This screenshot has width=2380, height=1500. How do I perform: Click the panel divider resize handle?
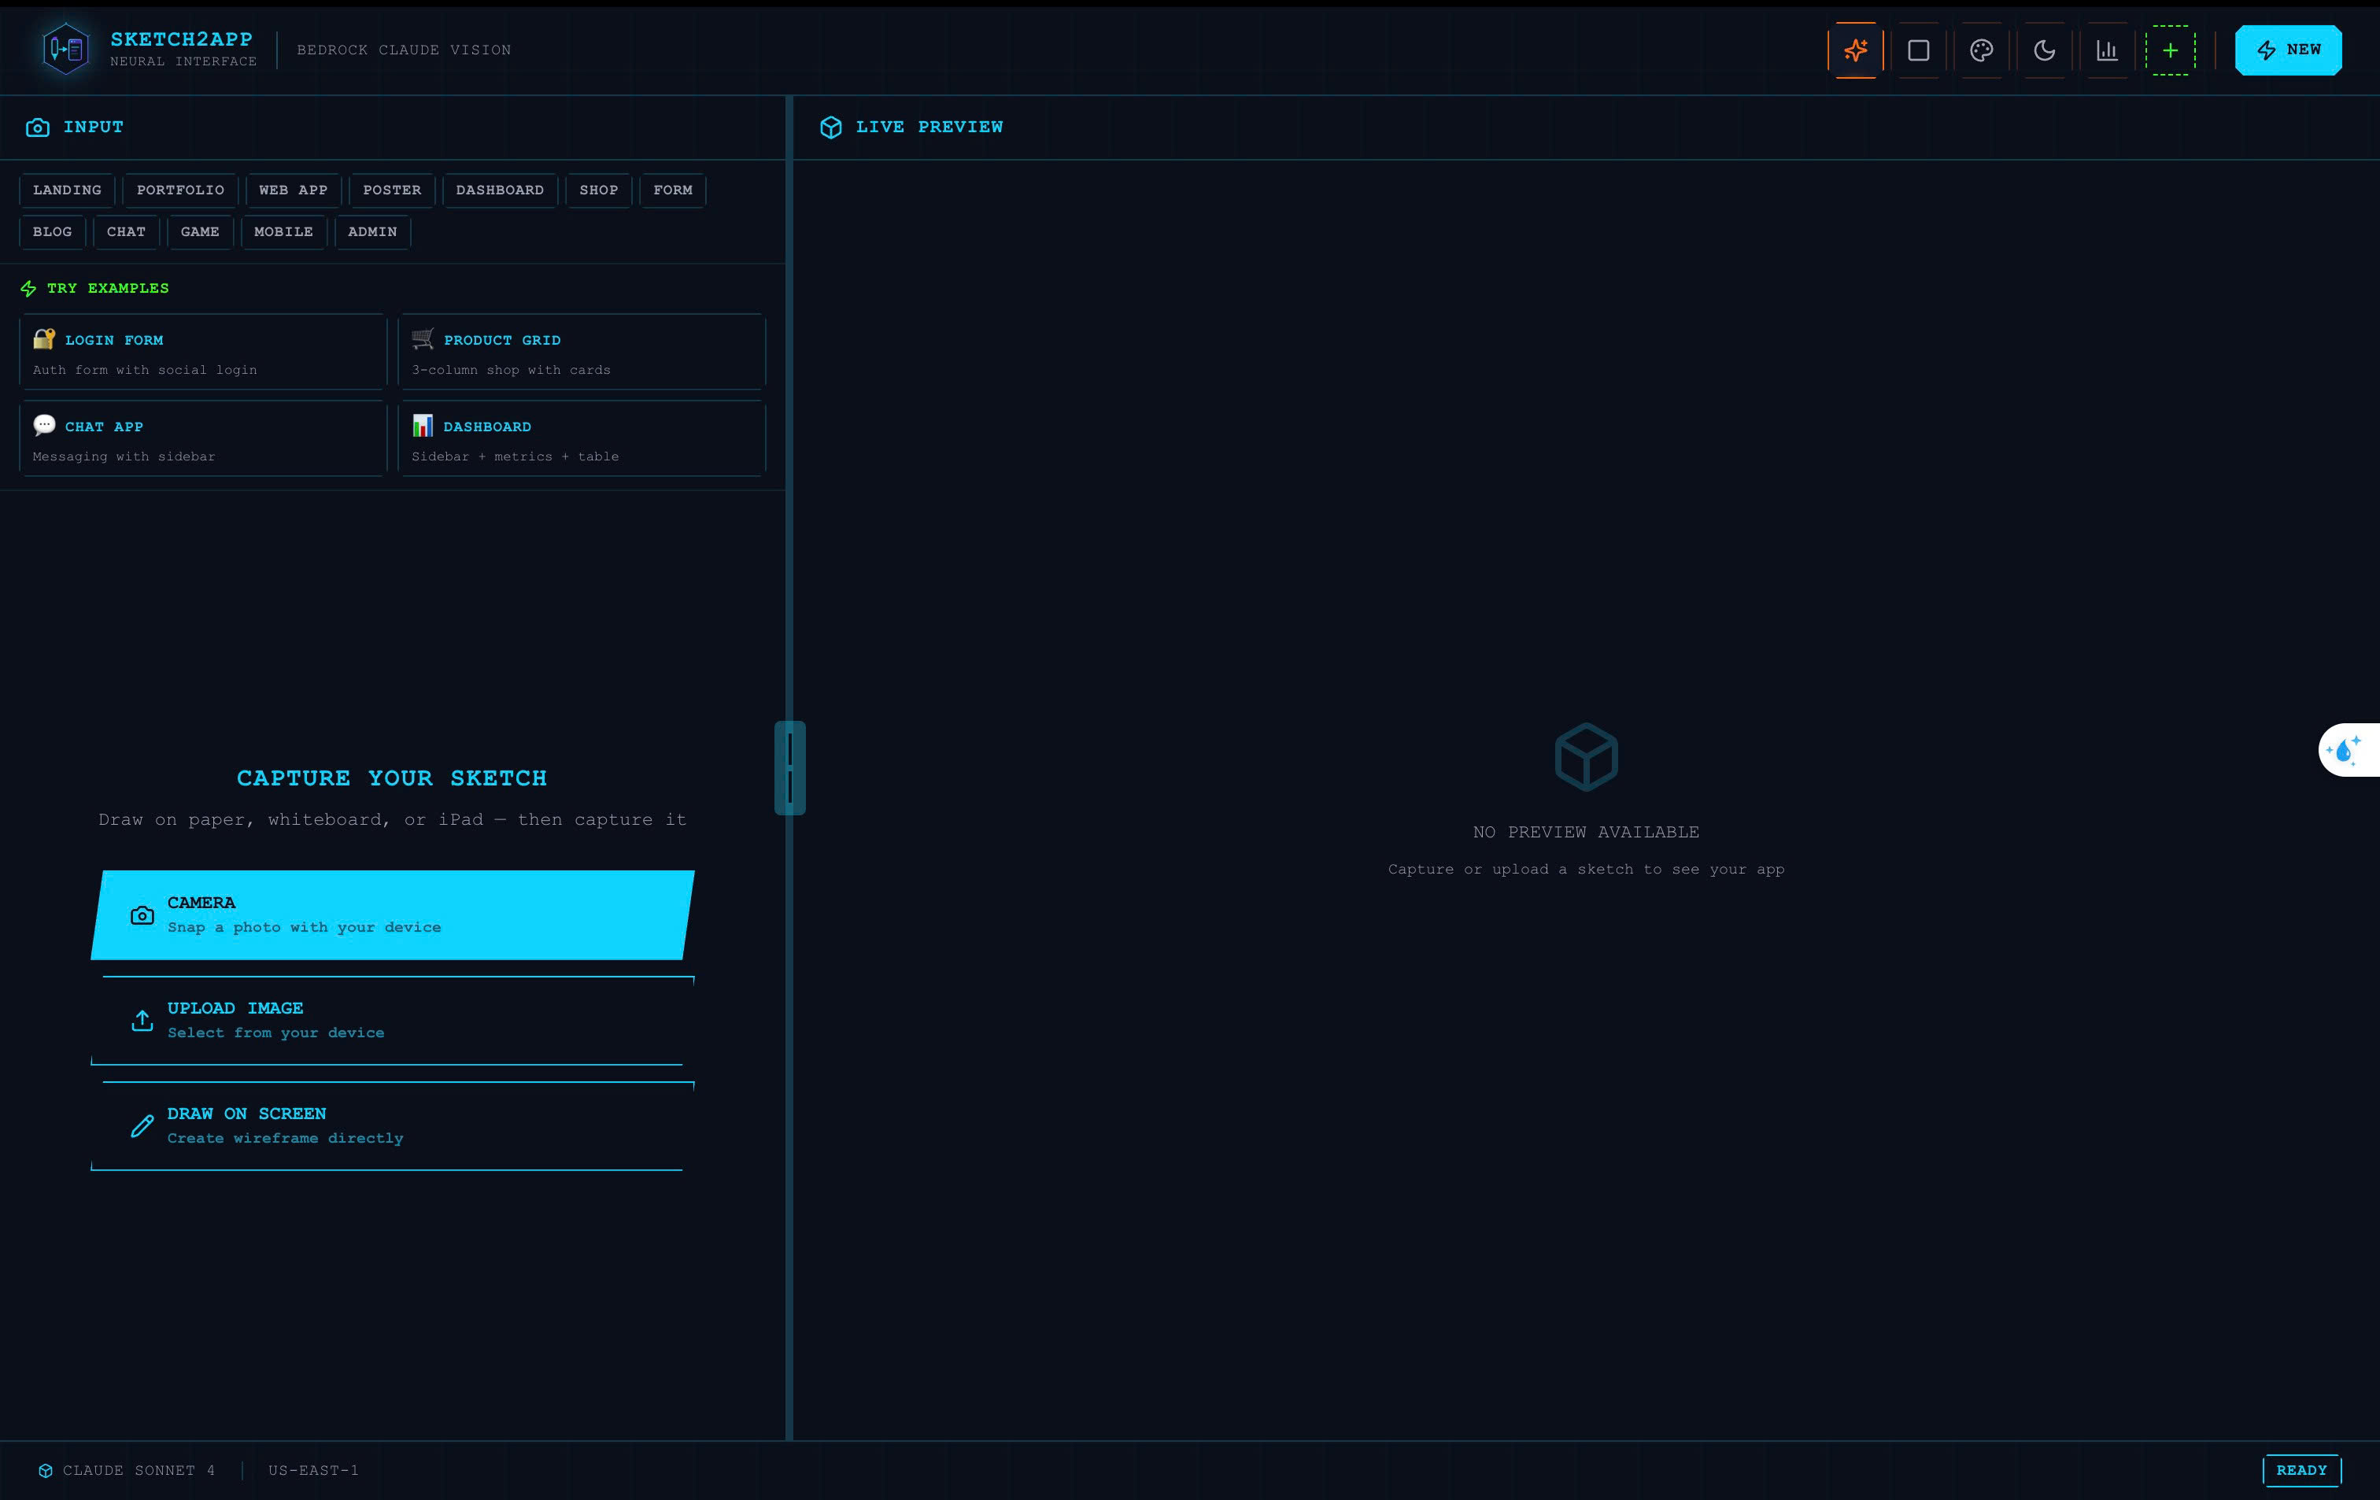tap(789, 768)
